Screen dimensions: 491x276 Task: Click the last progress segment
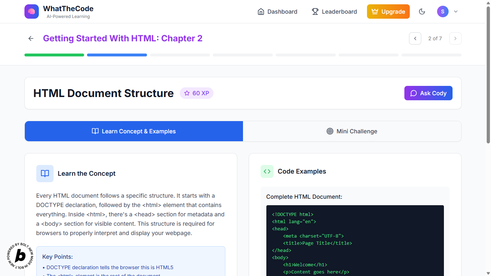pos(431,55)
